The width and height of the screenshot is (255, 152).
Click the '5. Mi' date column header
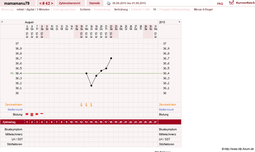(27, 28)
